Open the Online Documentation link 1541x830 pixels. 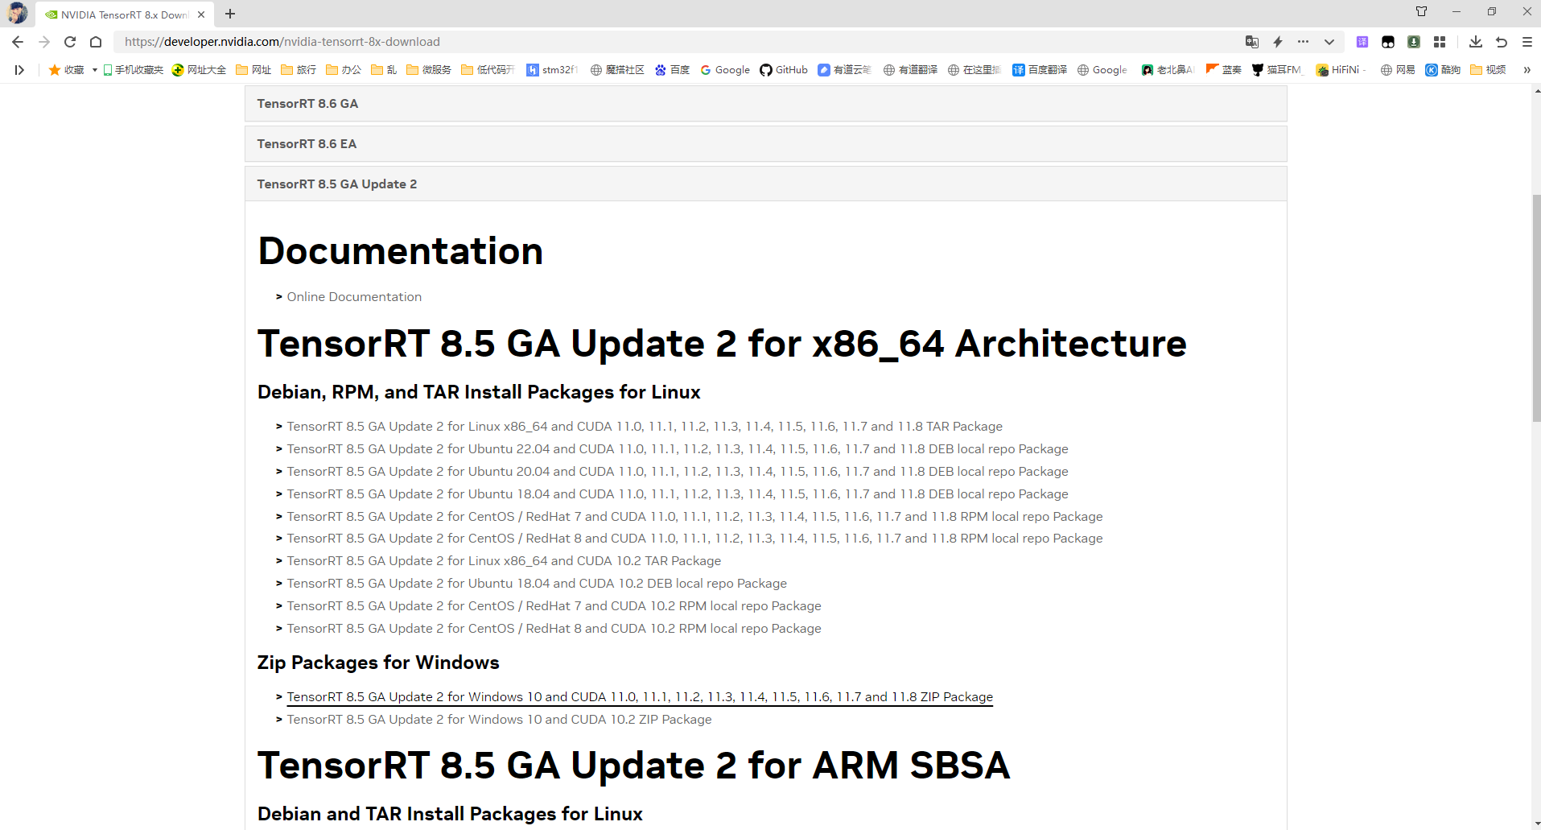[x=354, y=297]
